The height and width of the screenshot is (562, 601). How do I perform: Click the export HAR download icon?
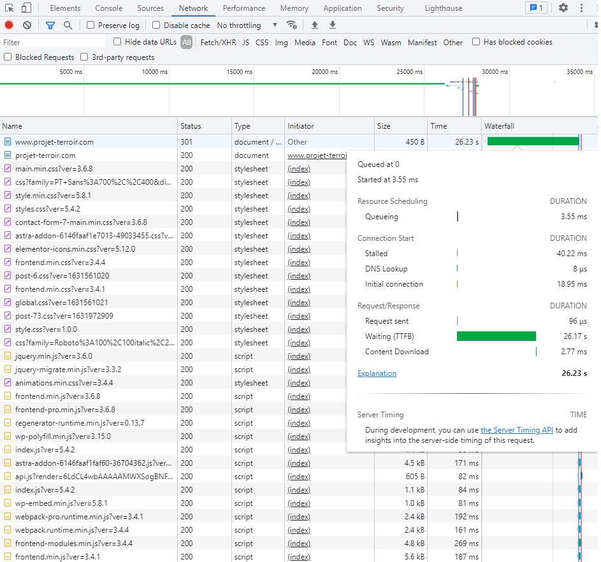coord(333,25)
